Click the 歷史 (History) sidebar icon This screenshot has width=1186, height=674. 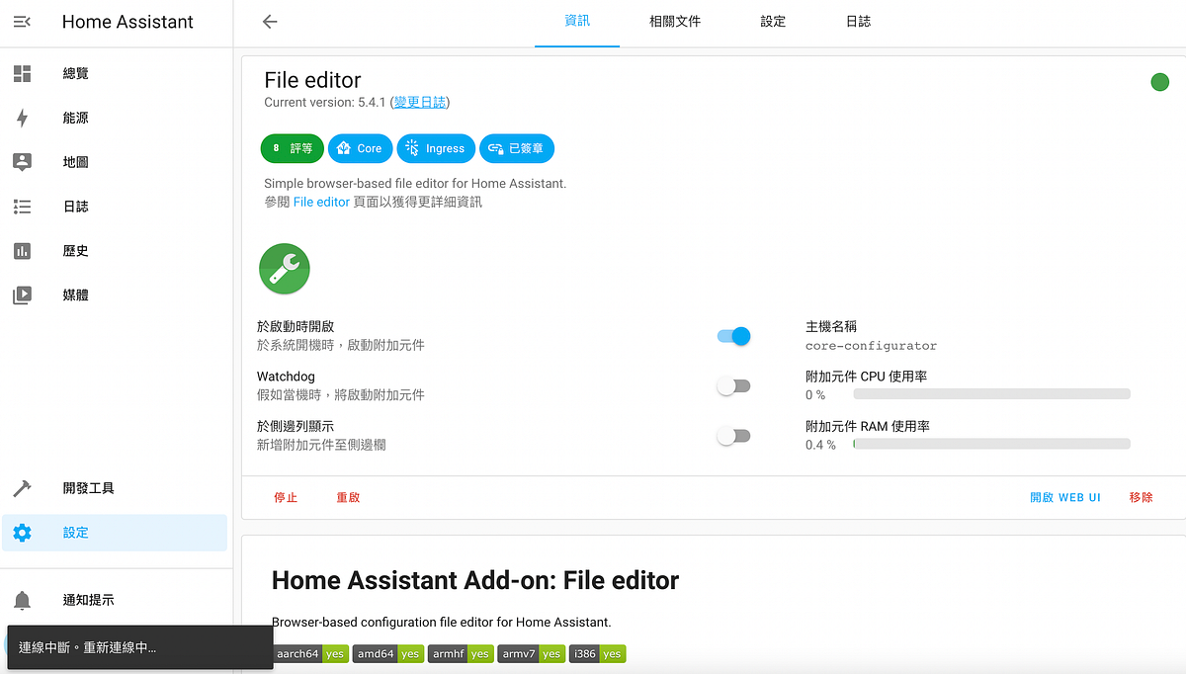(22, 250)
